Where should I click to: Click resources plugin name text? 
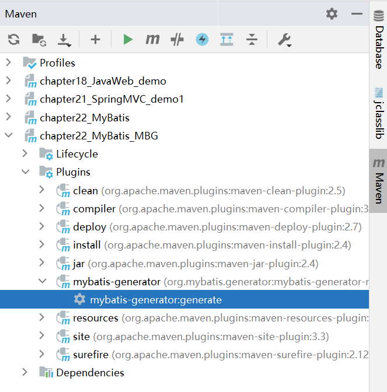pyautogui.click(x=96, y=318)
